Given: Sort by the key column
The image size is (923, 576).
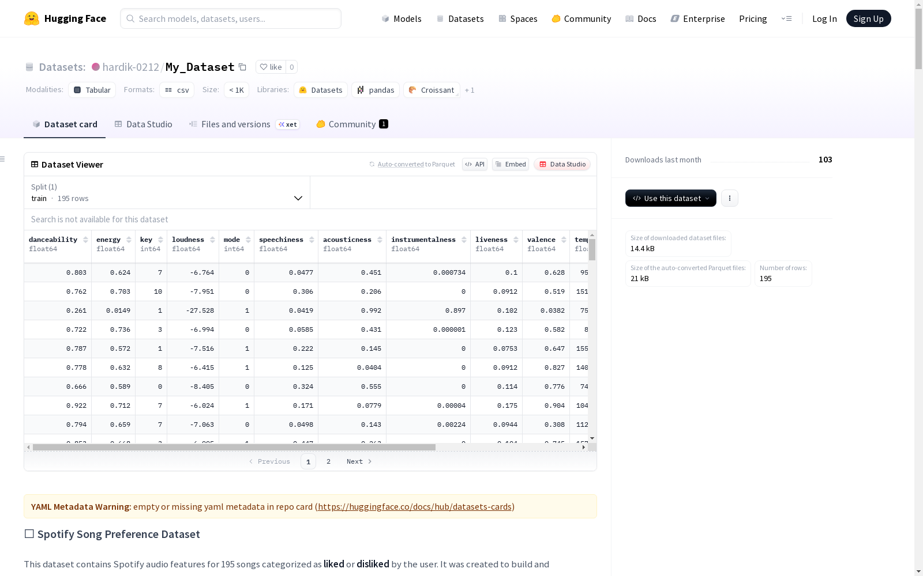Looking at the screenshot, I should pos(160,240).
